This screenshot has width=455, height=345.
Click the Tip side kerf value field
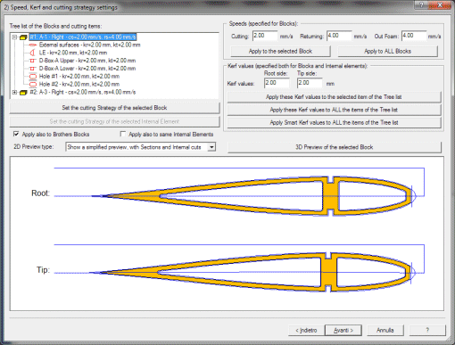click(x=310, y=83)
